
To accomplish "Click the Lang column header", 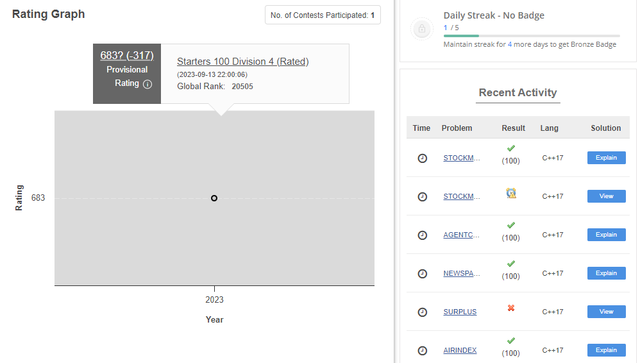I will [550, 128].
